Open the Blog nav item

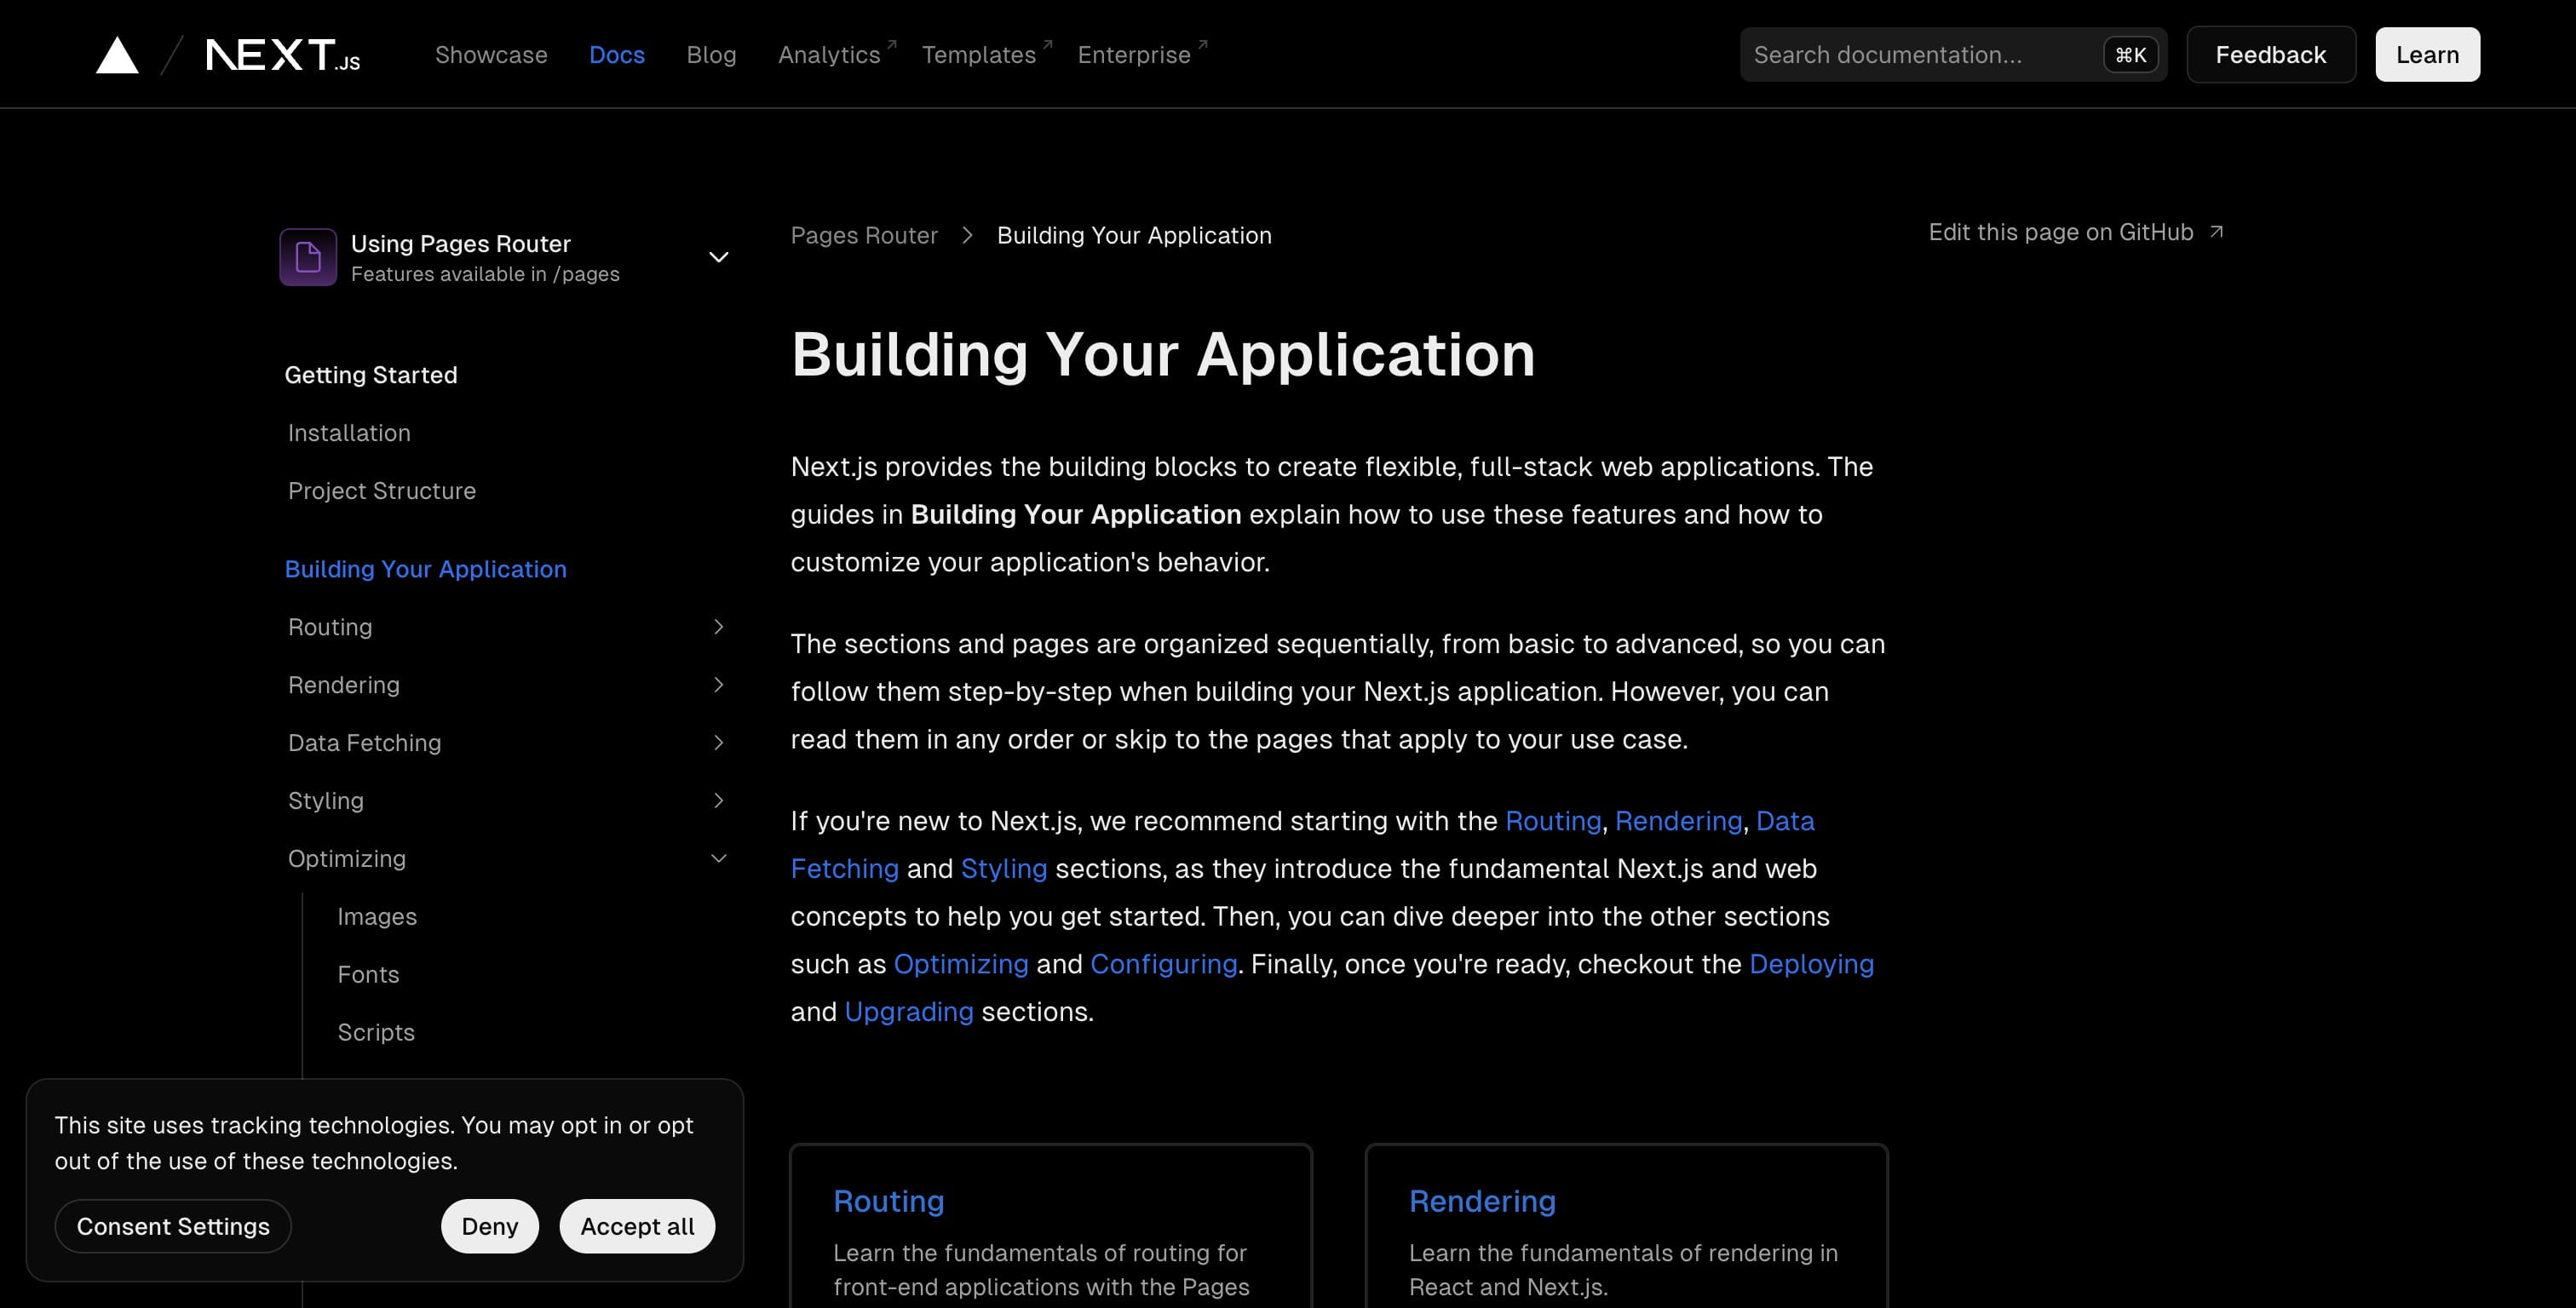(x=711, y=55)
